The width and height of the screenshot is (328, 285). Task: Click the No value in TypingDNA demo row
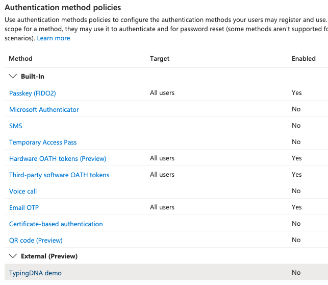[296, 272]
